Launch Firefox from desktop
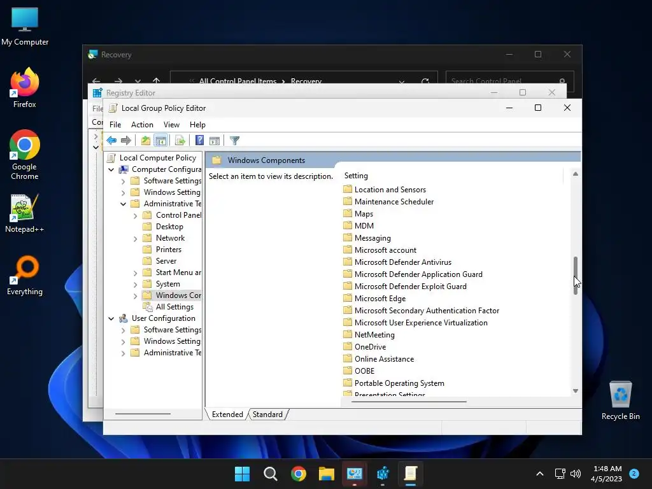The image size is (652, 489). [x=25, y=88]
